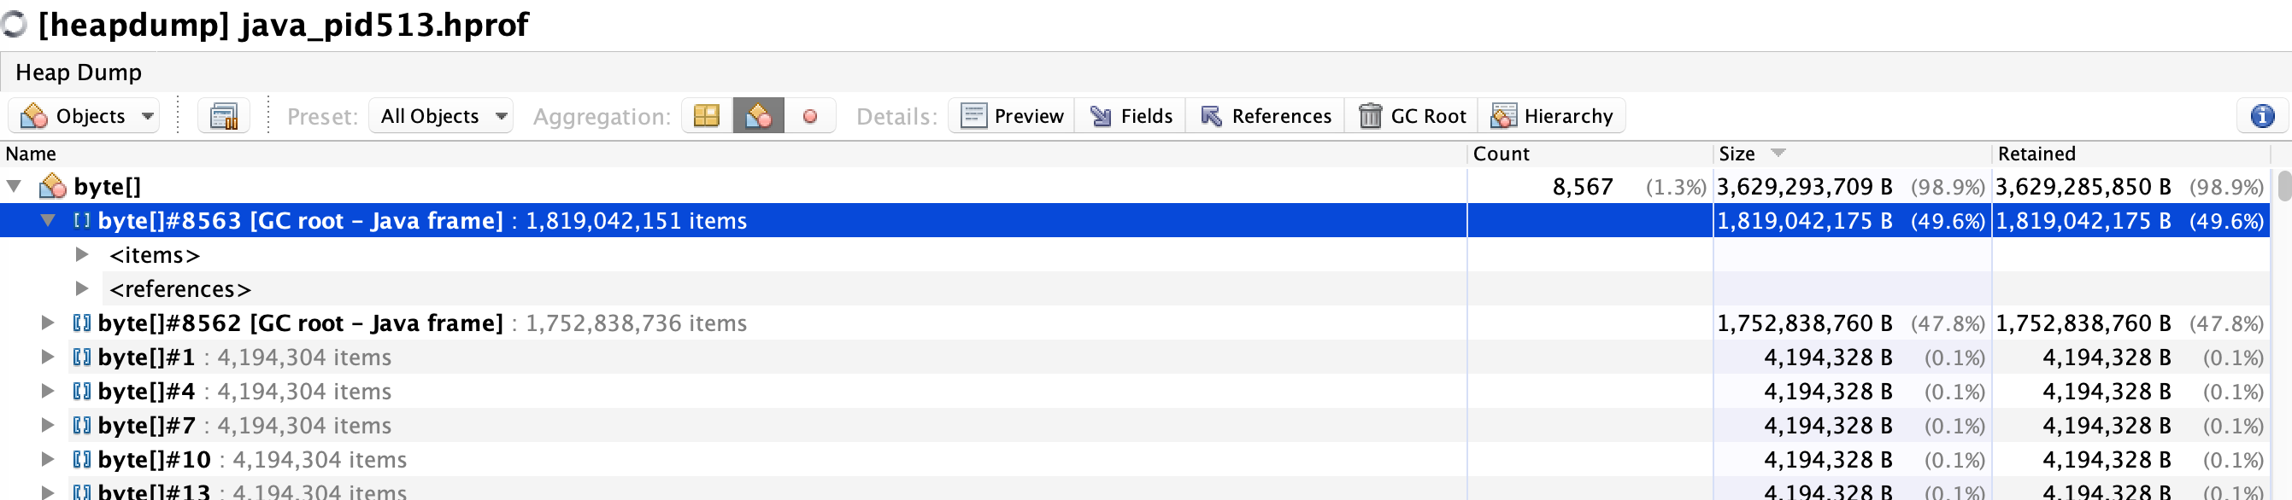Open the GC Root details panel
This screenshot has height=500, width=2292.
tap(1410, 115)
